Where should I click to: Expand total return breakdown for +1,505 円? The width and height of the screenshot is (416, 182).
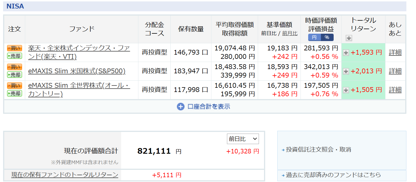[346, 90]
